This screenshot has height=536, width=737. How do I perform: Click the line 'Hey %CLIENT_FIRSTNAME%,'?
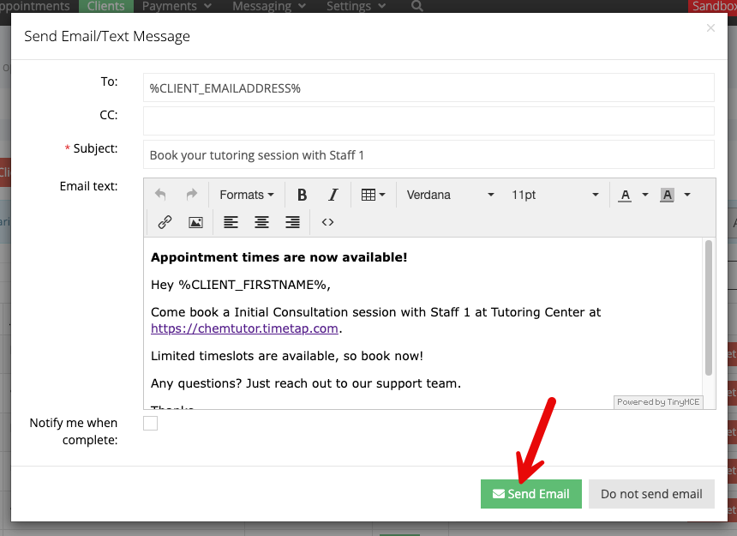(241, 285)
